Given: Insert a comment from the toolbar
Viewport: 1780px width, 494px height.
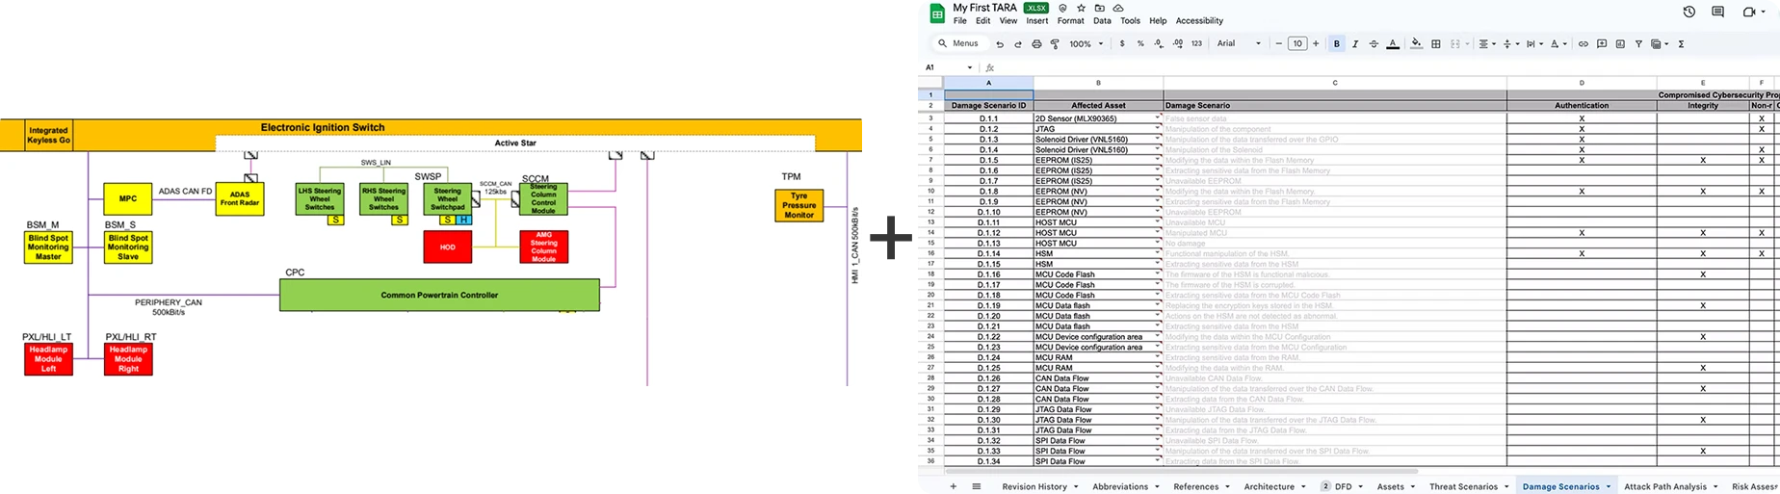Looking at the screenshot, I should (1602, 43).
